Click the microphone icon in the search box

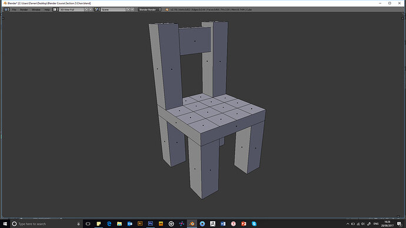pos(78,224)
